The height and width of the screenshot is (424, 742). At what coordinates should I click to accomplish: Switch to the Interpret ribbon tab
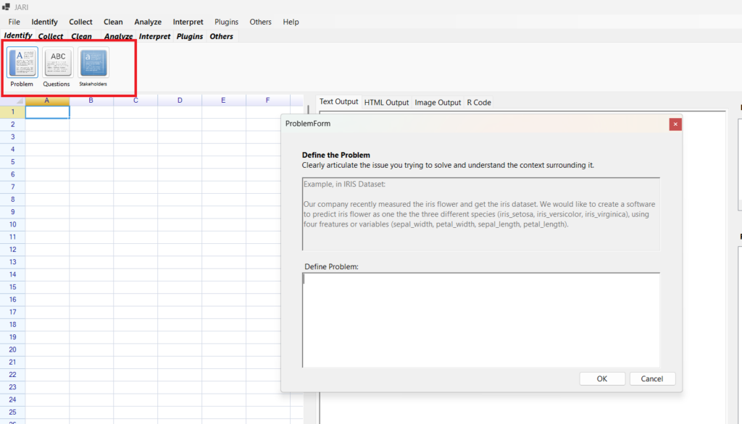tap(154, 36)
